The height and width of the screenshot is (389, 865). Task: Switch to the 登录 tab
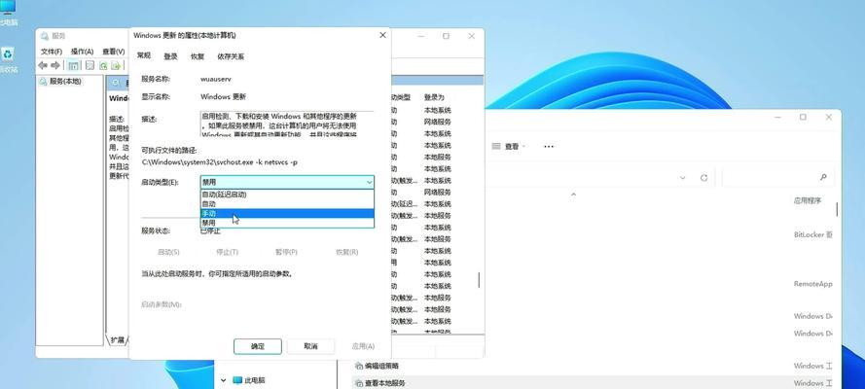(x=170, y=56)
